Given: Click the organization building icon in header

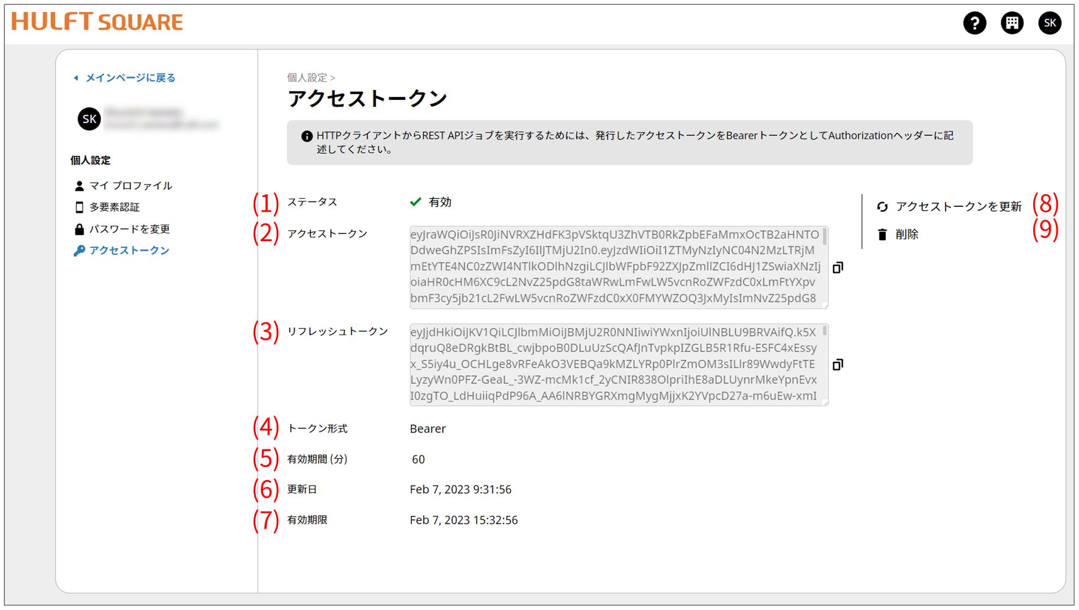Looking at the screenshot, I should [x=1012, y=23].
